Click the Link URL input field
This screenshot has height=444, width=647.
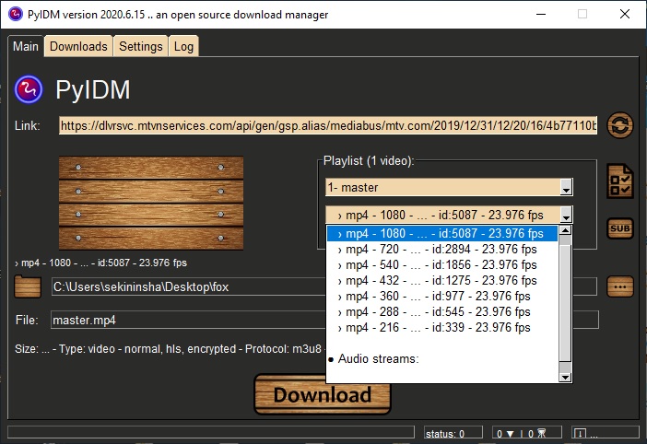[328, 125]
